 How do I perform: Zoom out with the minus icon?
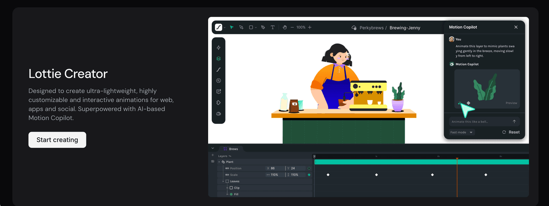click(292, 27)
